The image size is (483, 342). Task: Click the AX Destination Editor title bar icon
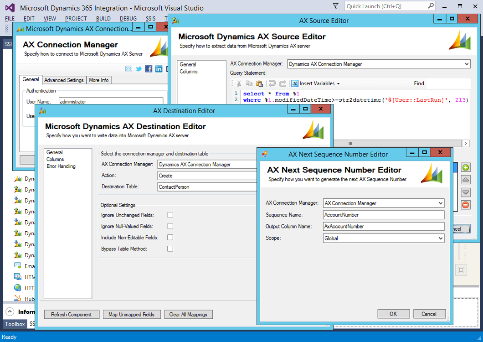[x=42, y=110]
